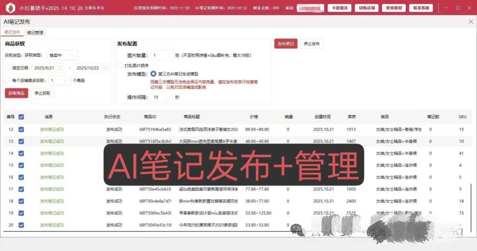This screenshot has width=477, height=251.
Task: Open calendar icon for end date 2025/10/22
Action: (x=105, y=68)
